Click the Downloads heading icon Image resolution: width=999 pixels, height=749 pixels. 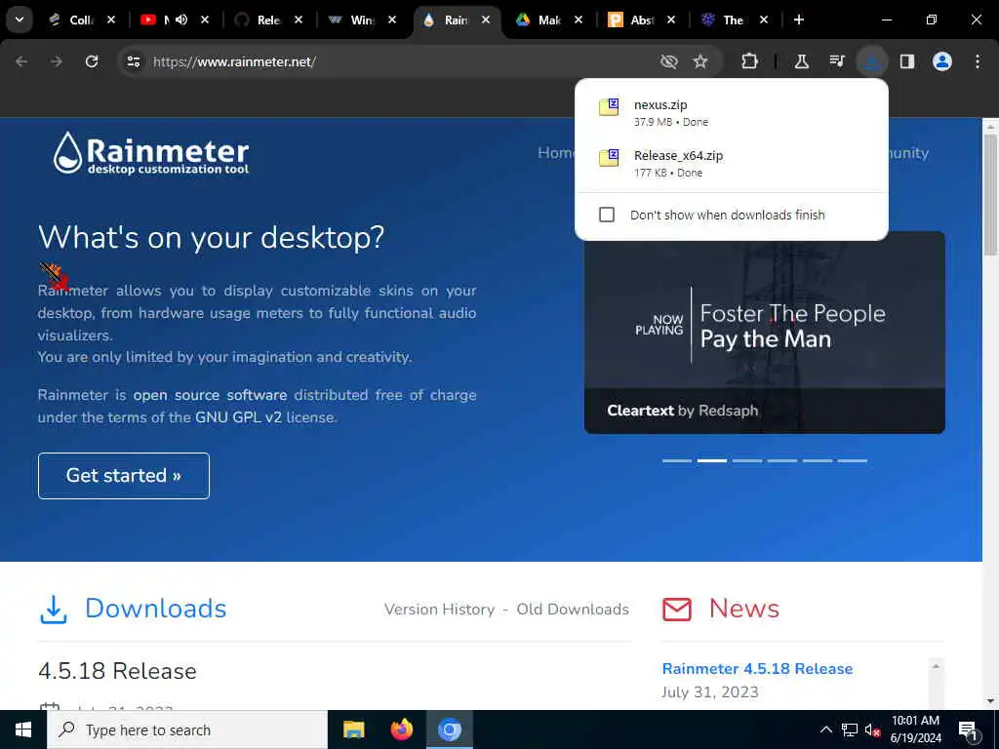pyautogui.click(x=54, y=610)
